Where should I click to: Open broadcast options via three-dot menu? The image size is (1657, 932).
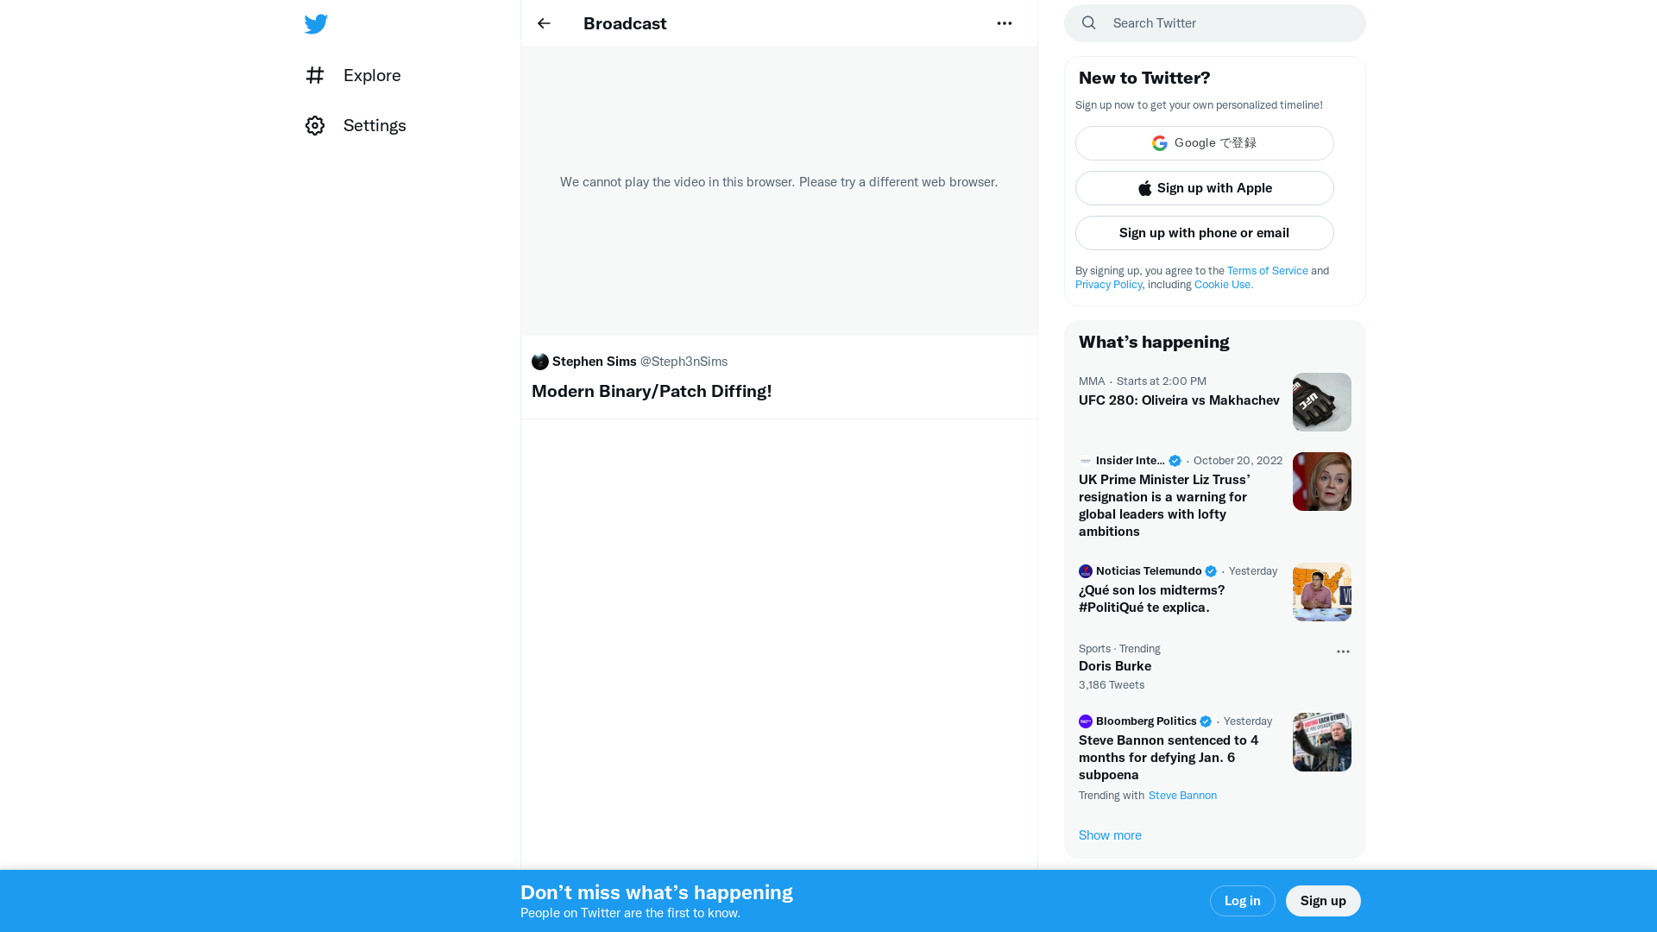pyautogui.click(x=1004, y=23)
